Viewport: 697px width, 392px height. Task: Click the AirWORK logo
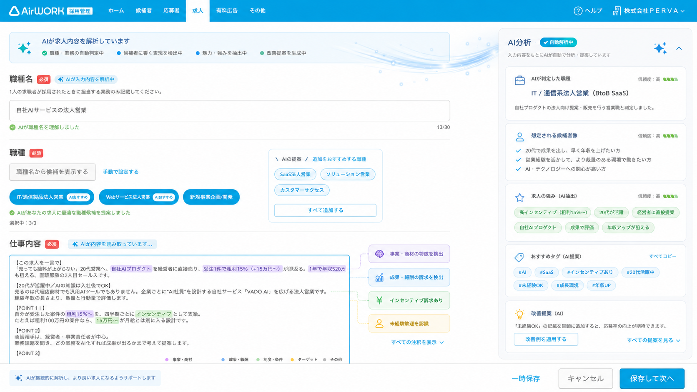(50, 11)
